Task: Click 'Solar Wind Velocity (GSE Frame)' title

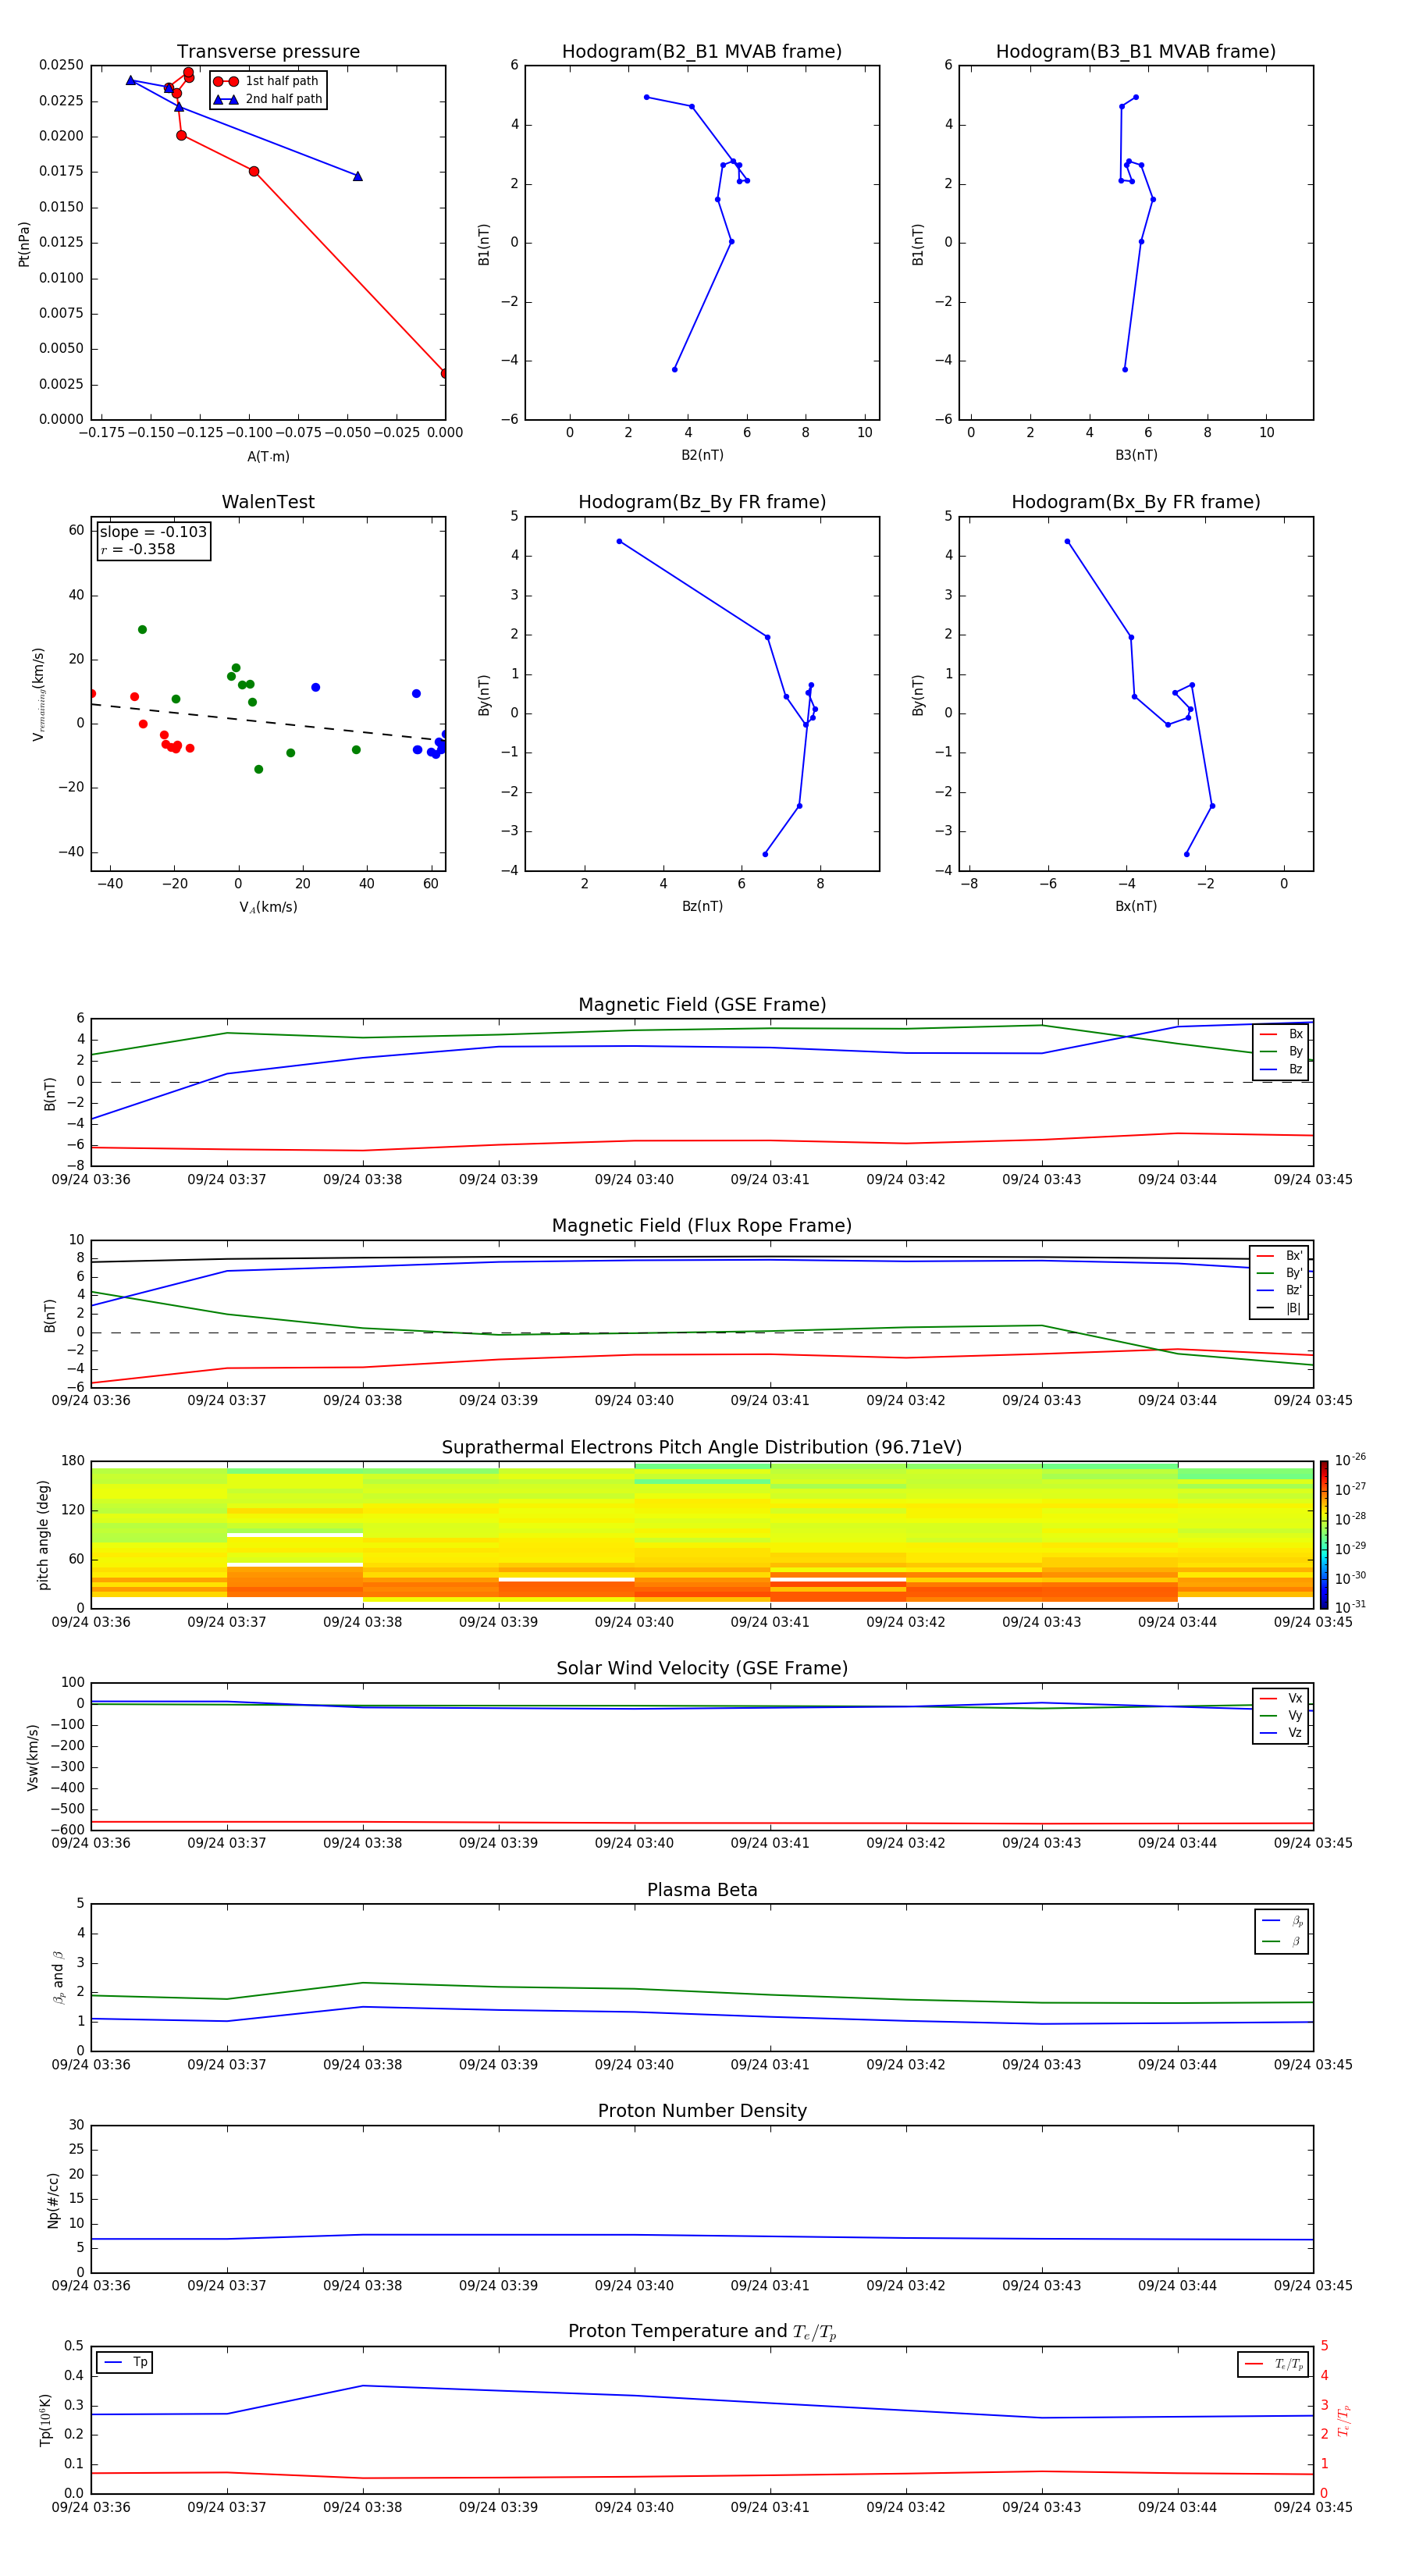Action: tap(702, 1668)
